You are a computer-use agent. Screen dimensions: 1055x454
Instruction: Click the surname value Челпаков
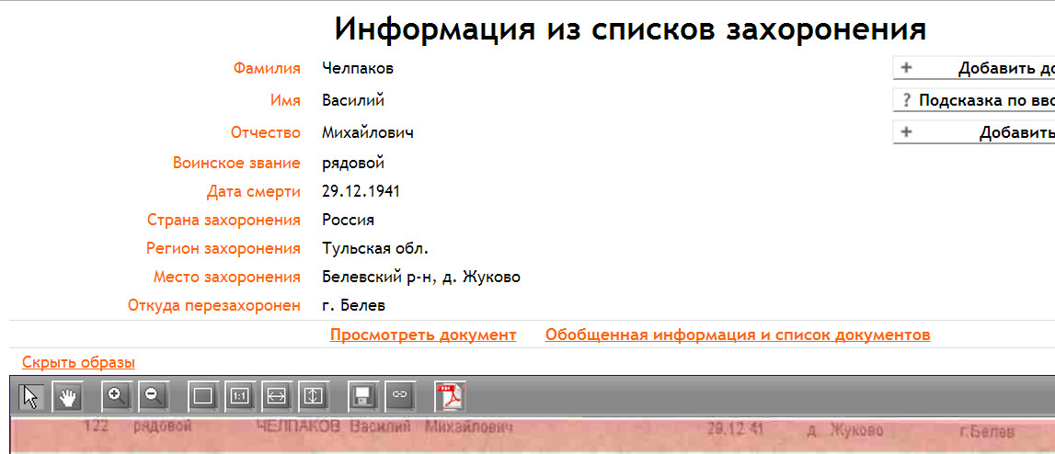pos(358,68)
